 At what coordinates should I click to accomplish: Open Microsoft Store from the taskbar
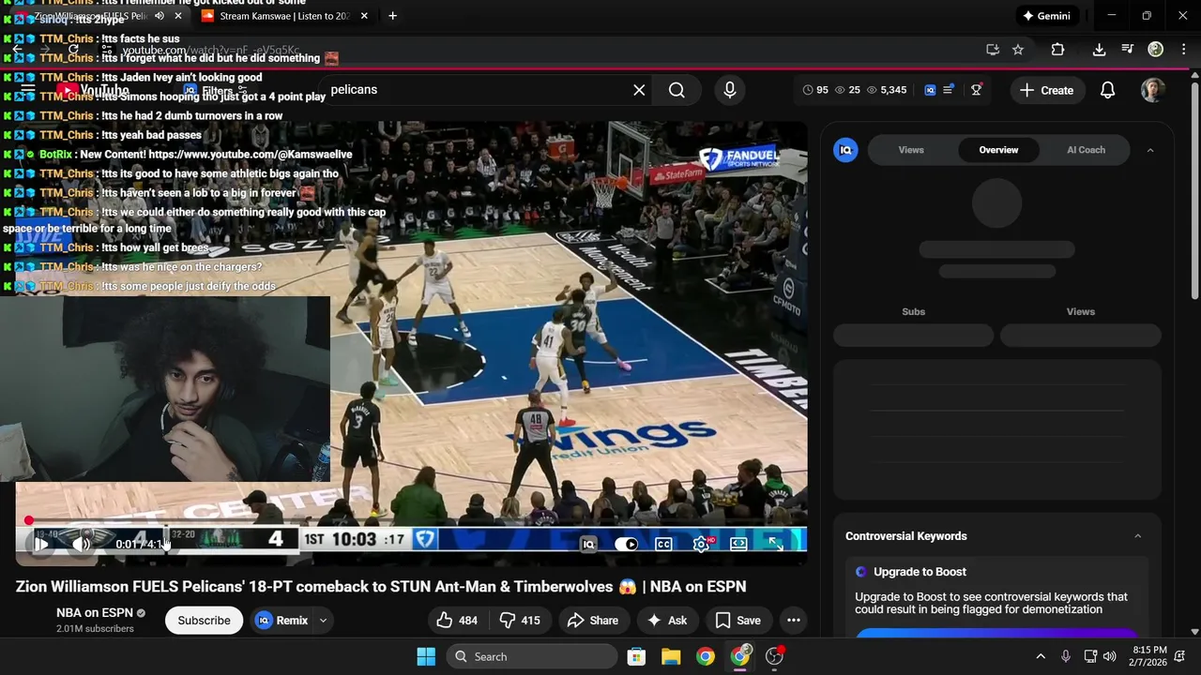(x=636, y=656)
